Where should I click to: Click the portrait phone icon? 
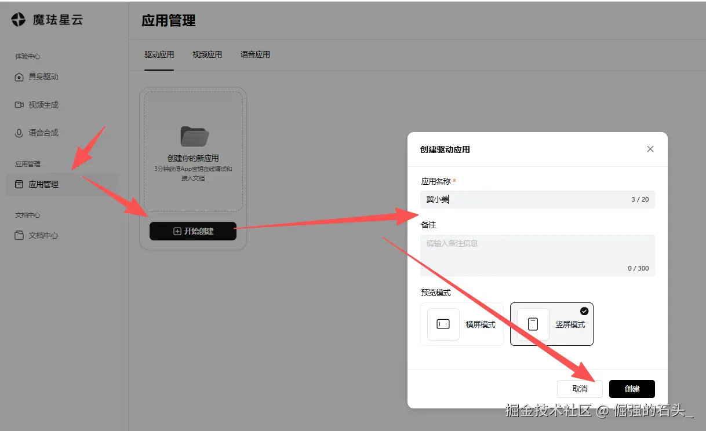533,324
